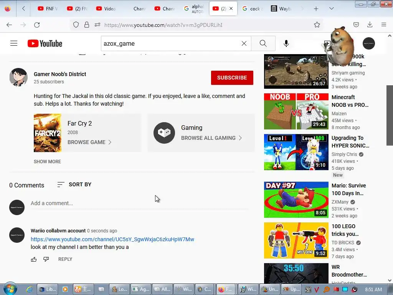Switch to FNF V tab
This screenshot has height=295, width=393.
[48, 9]
